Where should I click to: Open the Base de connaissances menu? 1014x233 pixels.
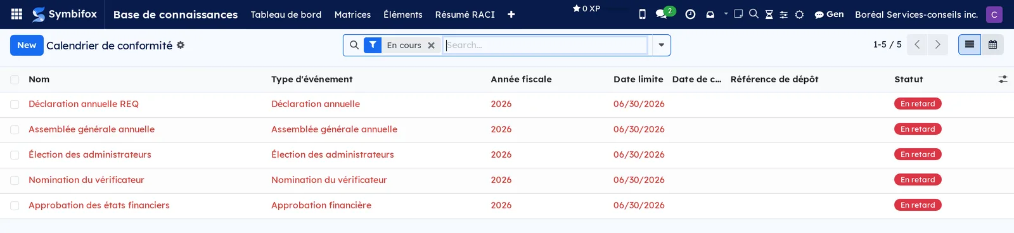coord(176,15)
